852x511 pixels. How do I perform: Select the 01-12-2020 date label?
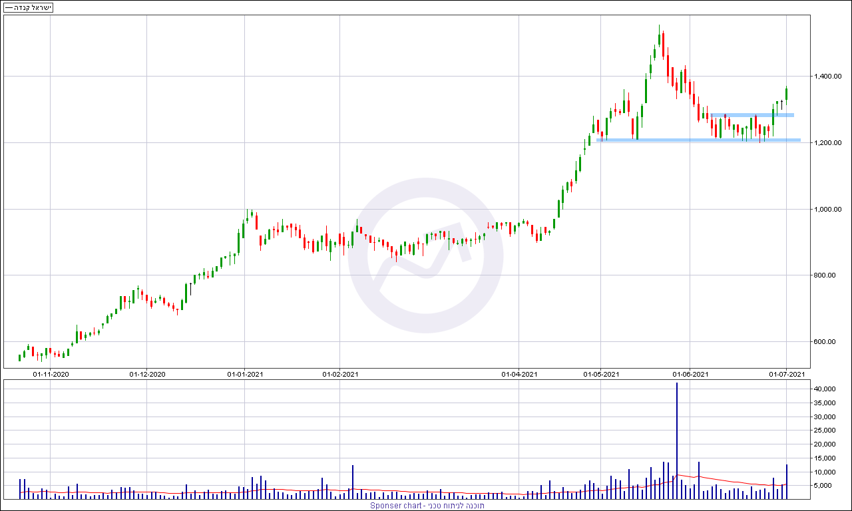tap(147, 374)
